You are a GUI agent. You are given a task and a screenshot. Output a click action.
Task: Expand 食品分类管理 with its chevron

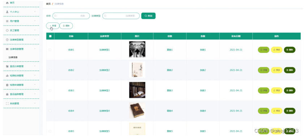click(35, 66)
